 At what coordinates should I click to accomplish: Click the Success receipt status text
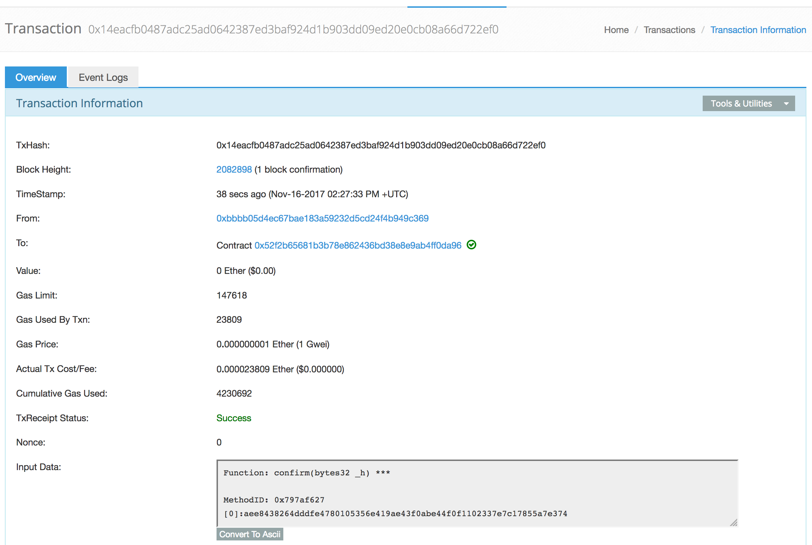[x=233, y=418]
